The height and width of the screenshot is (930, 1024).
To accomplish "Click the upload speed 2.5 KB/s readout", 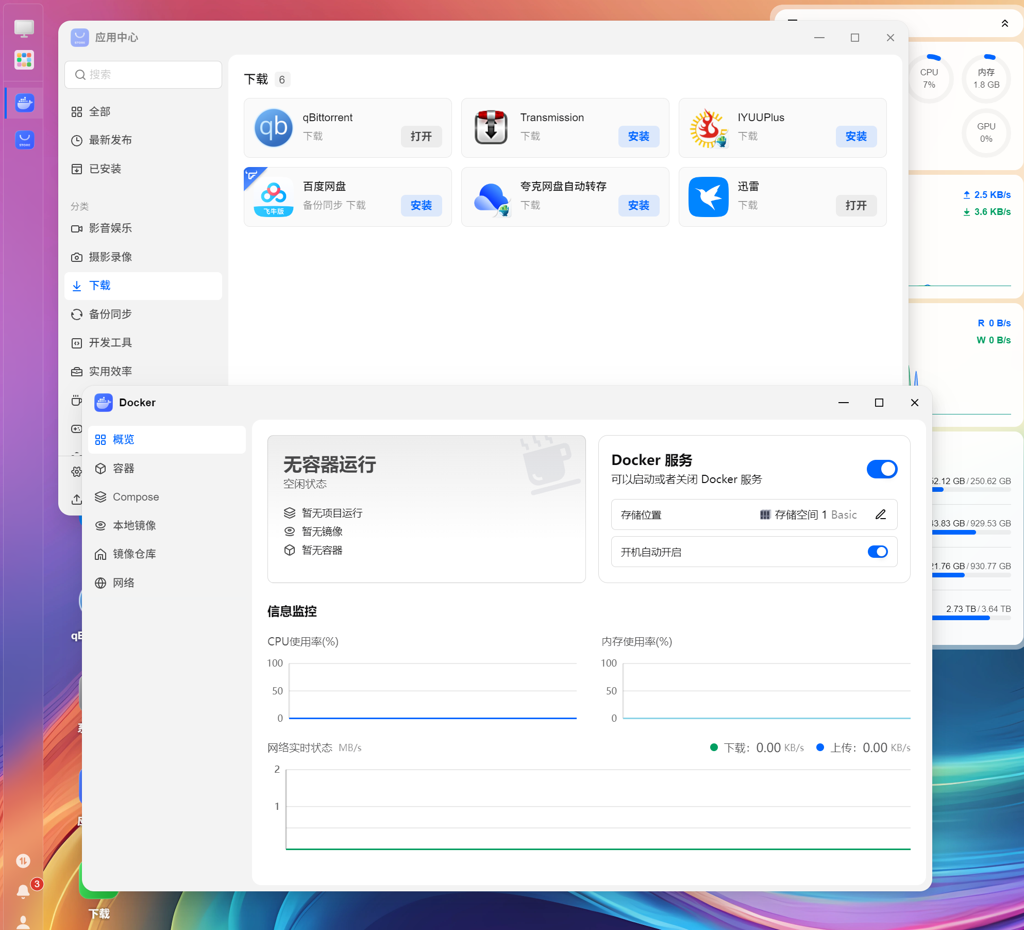I will (x=986, y=195).
